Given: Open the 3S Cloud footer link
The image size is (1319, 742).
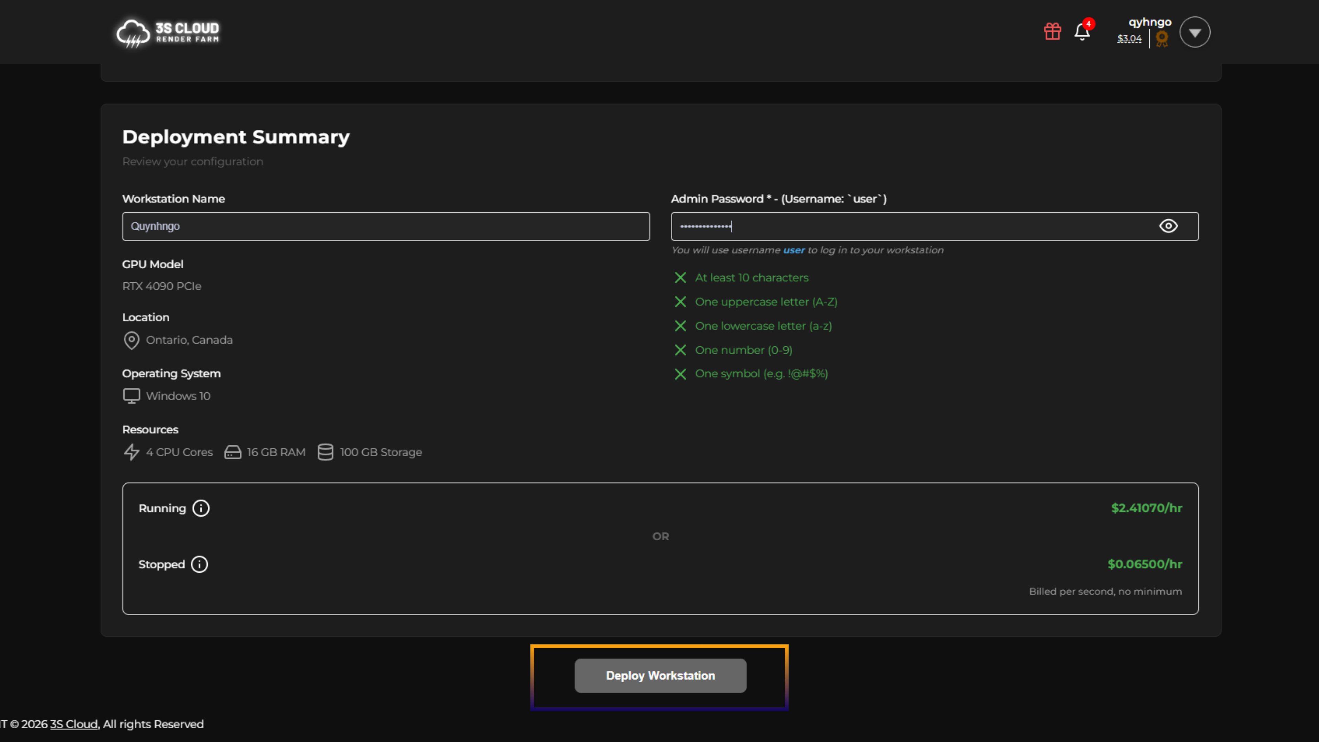Looking at the screenshot, I should click(74, 724).
